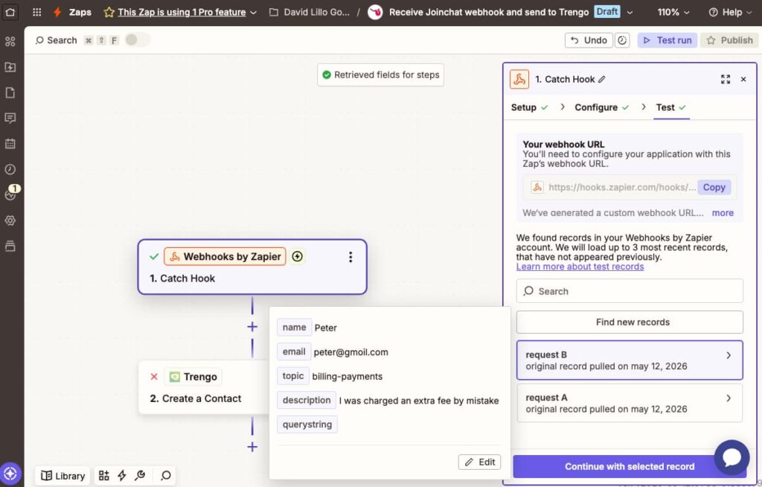Open the sidebar settings gear icon
The image size is (762, 487).
10,220
